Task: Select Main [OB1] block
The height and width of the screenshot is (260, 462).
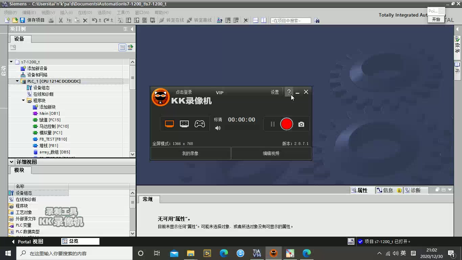Action: 46,113
